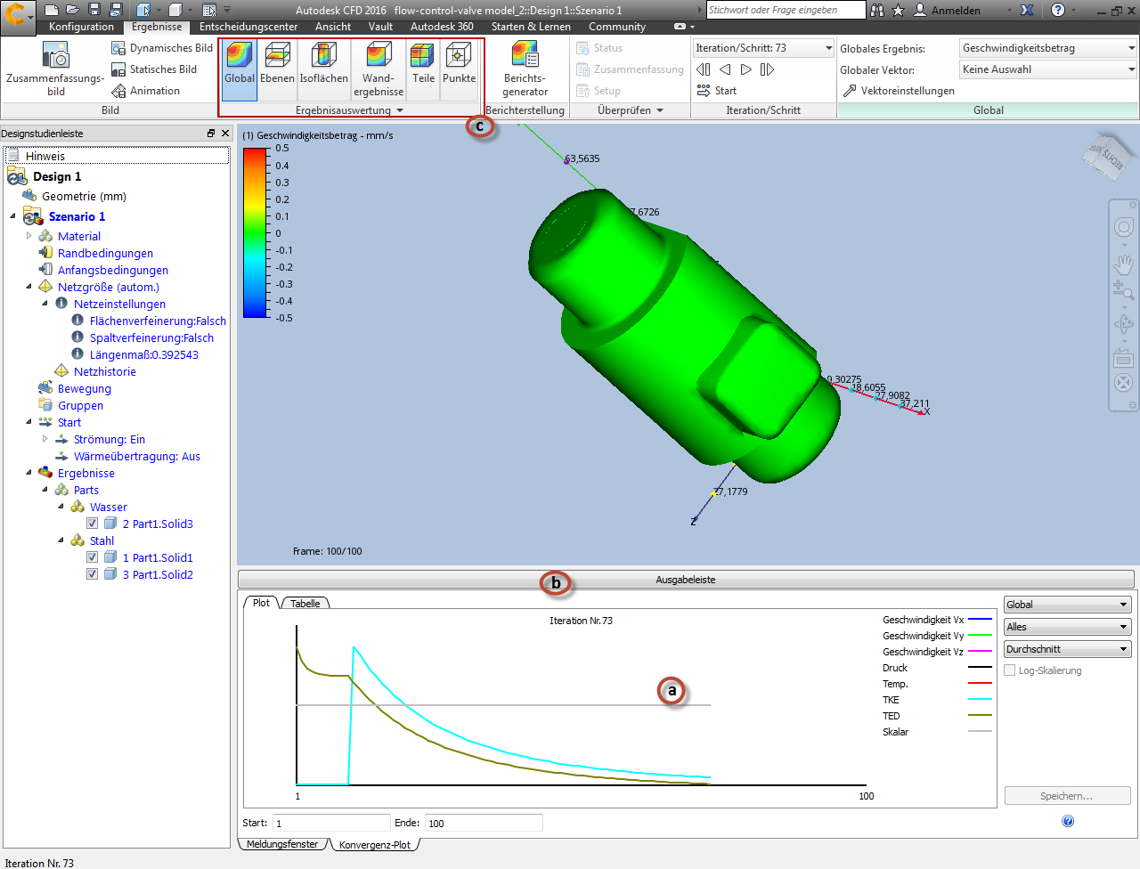Toggle checkbox for 3 Part1.Solid2

[x=92, y=574]
